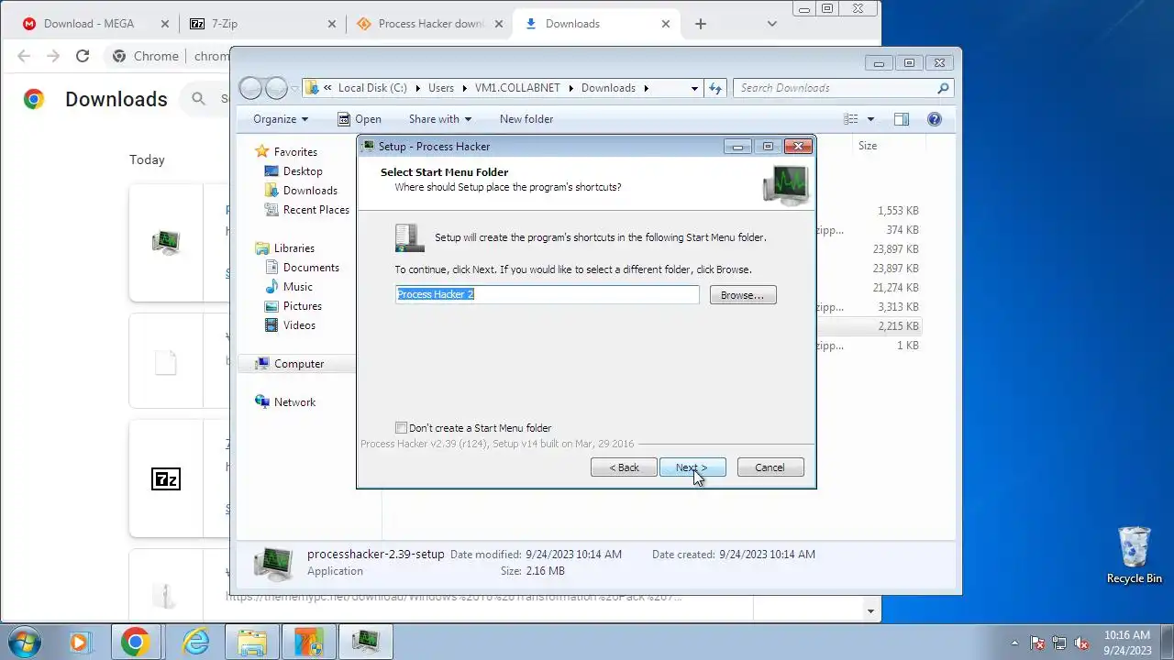Open a new Chrome tab

701,24
